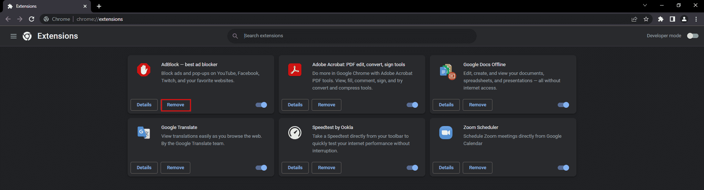Screen dimensions: 704x190
Task: Click the search magnifier icon
Action: click(235, 36)
